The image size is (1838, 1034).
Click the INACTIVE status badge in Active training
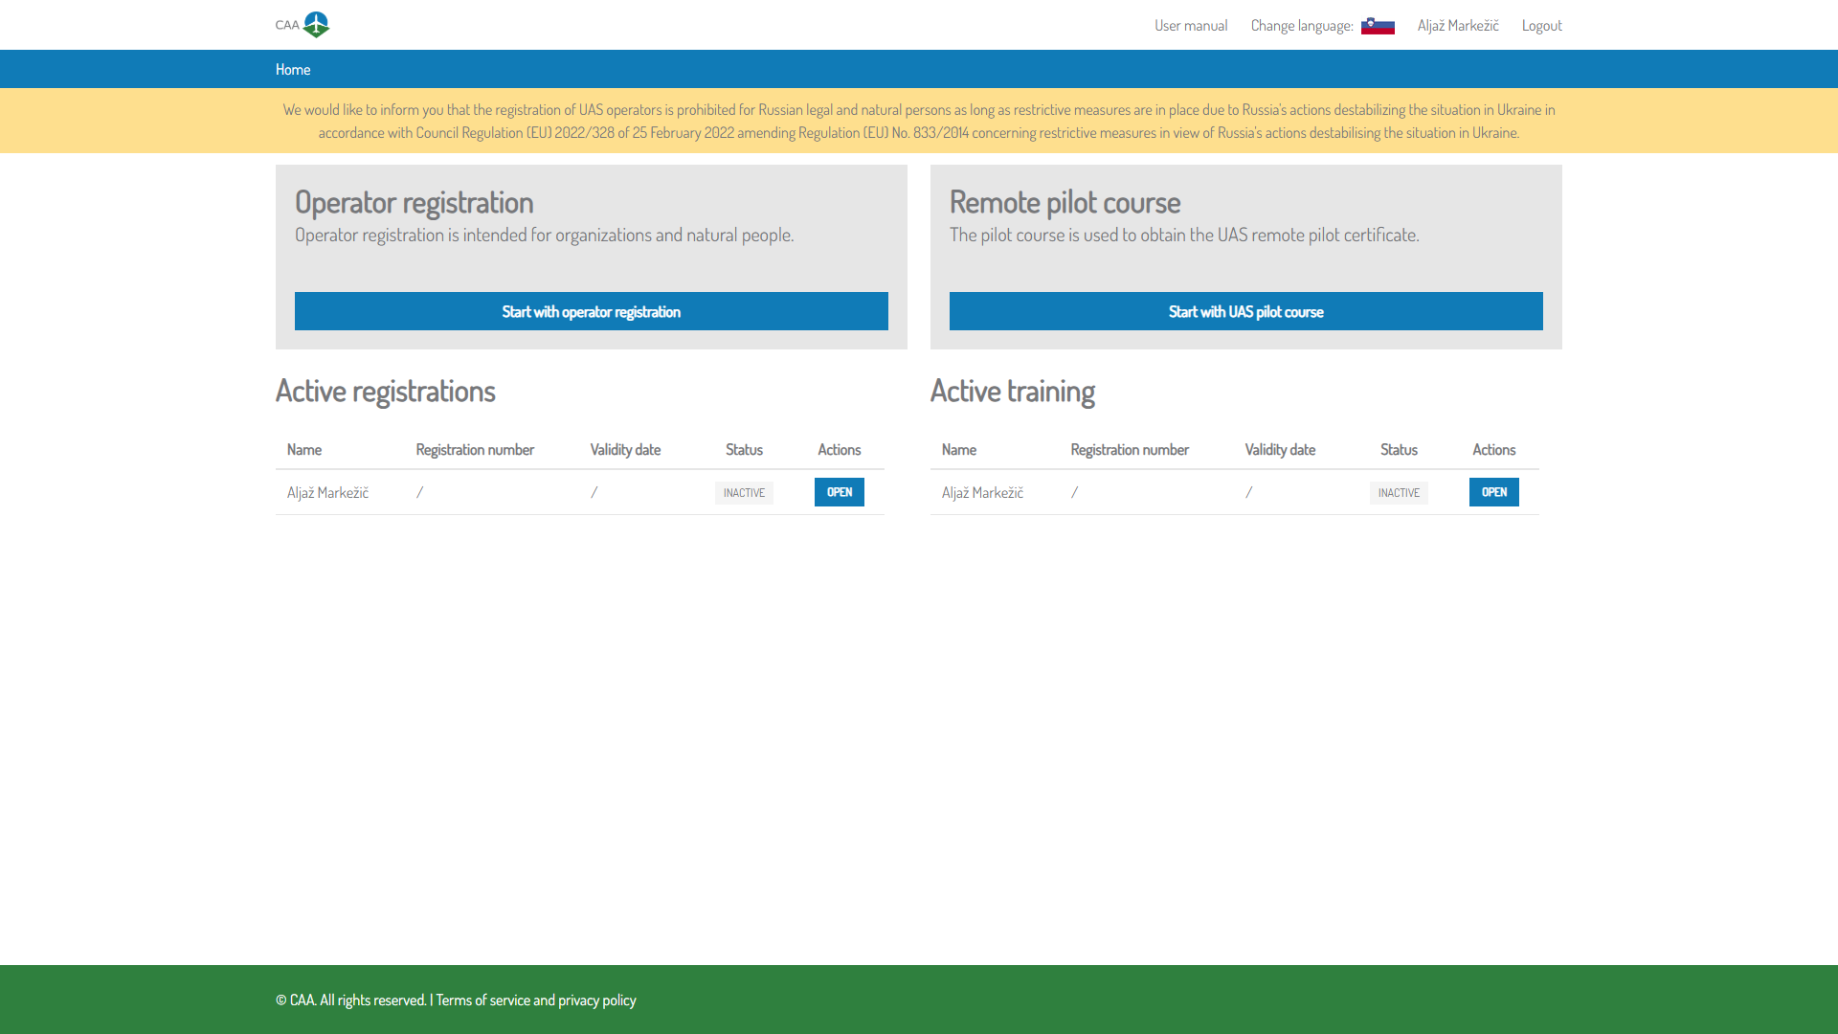click(x=1399, y=493)
